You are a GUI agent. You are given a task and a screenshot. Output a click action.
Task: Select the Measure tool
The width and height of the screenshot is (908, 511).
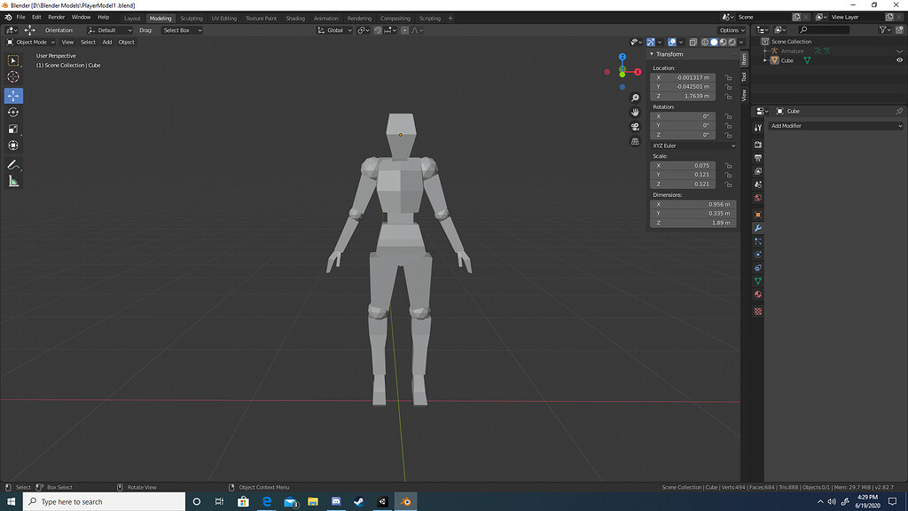[x=13, y=181]
